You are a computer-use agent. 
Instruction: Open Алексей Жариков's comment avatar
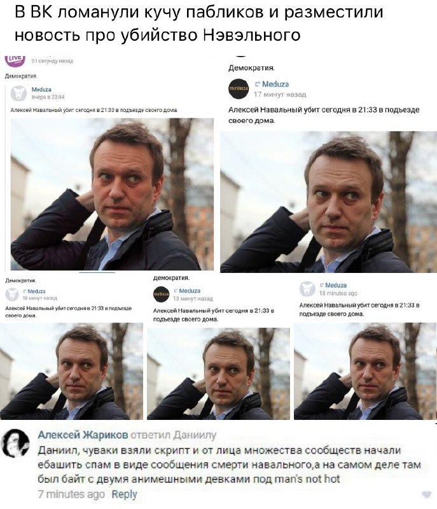15,443
